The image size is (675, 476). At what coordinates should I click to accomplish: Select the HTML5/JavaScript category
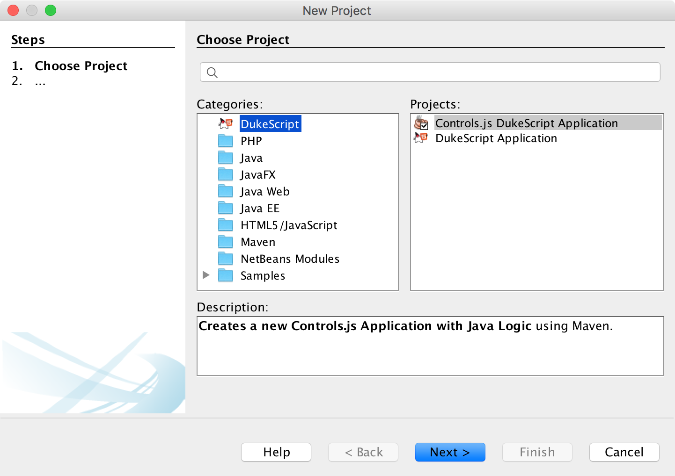pyautogui.click(x=288, y=225)
